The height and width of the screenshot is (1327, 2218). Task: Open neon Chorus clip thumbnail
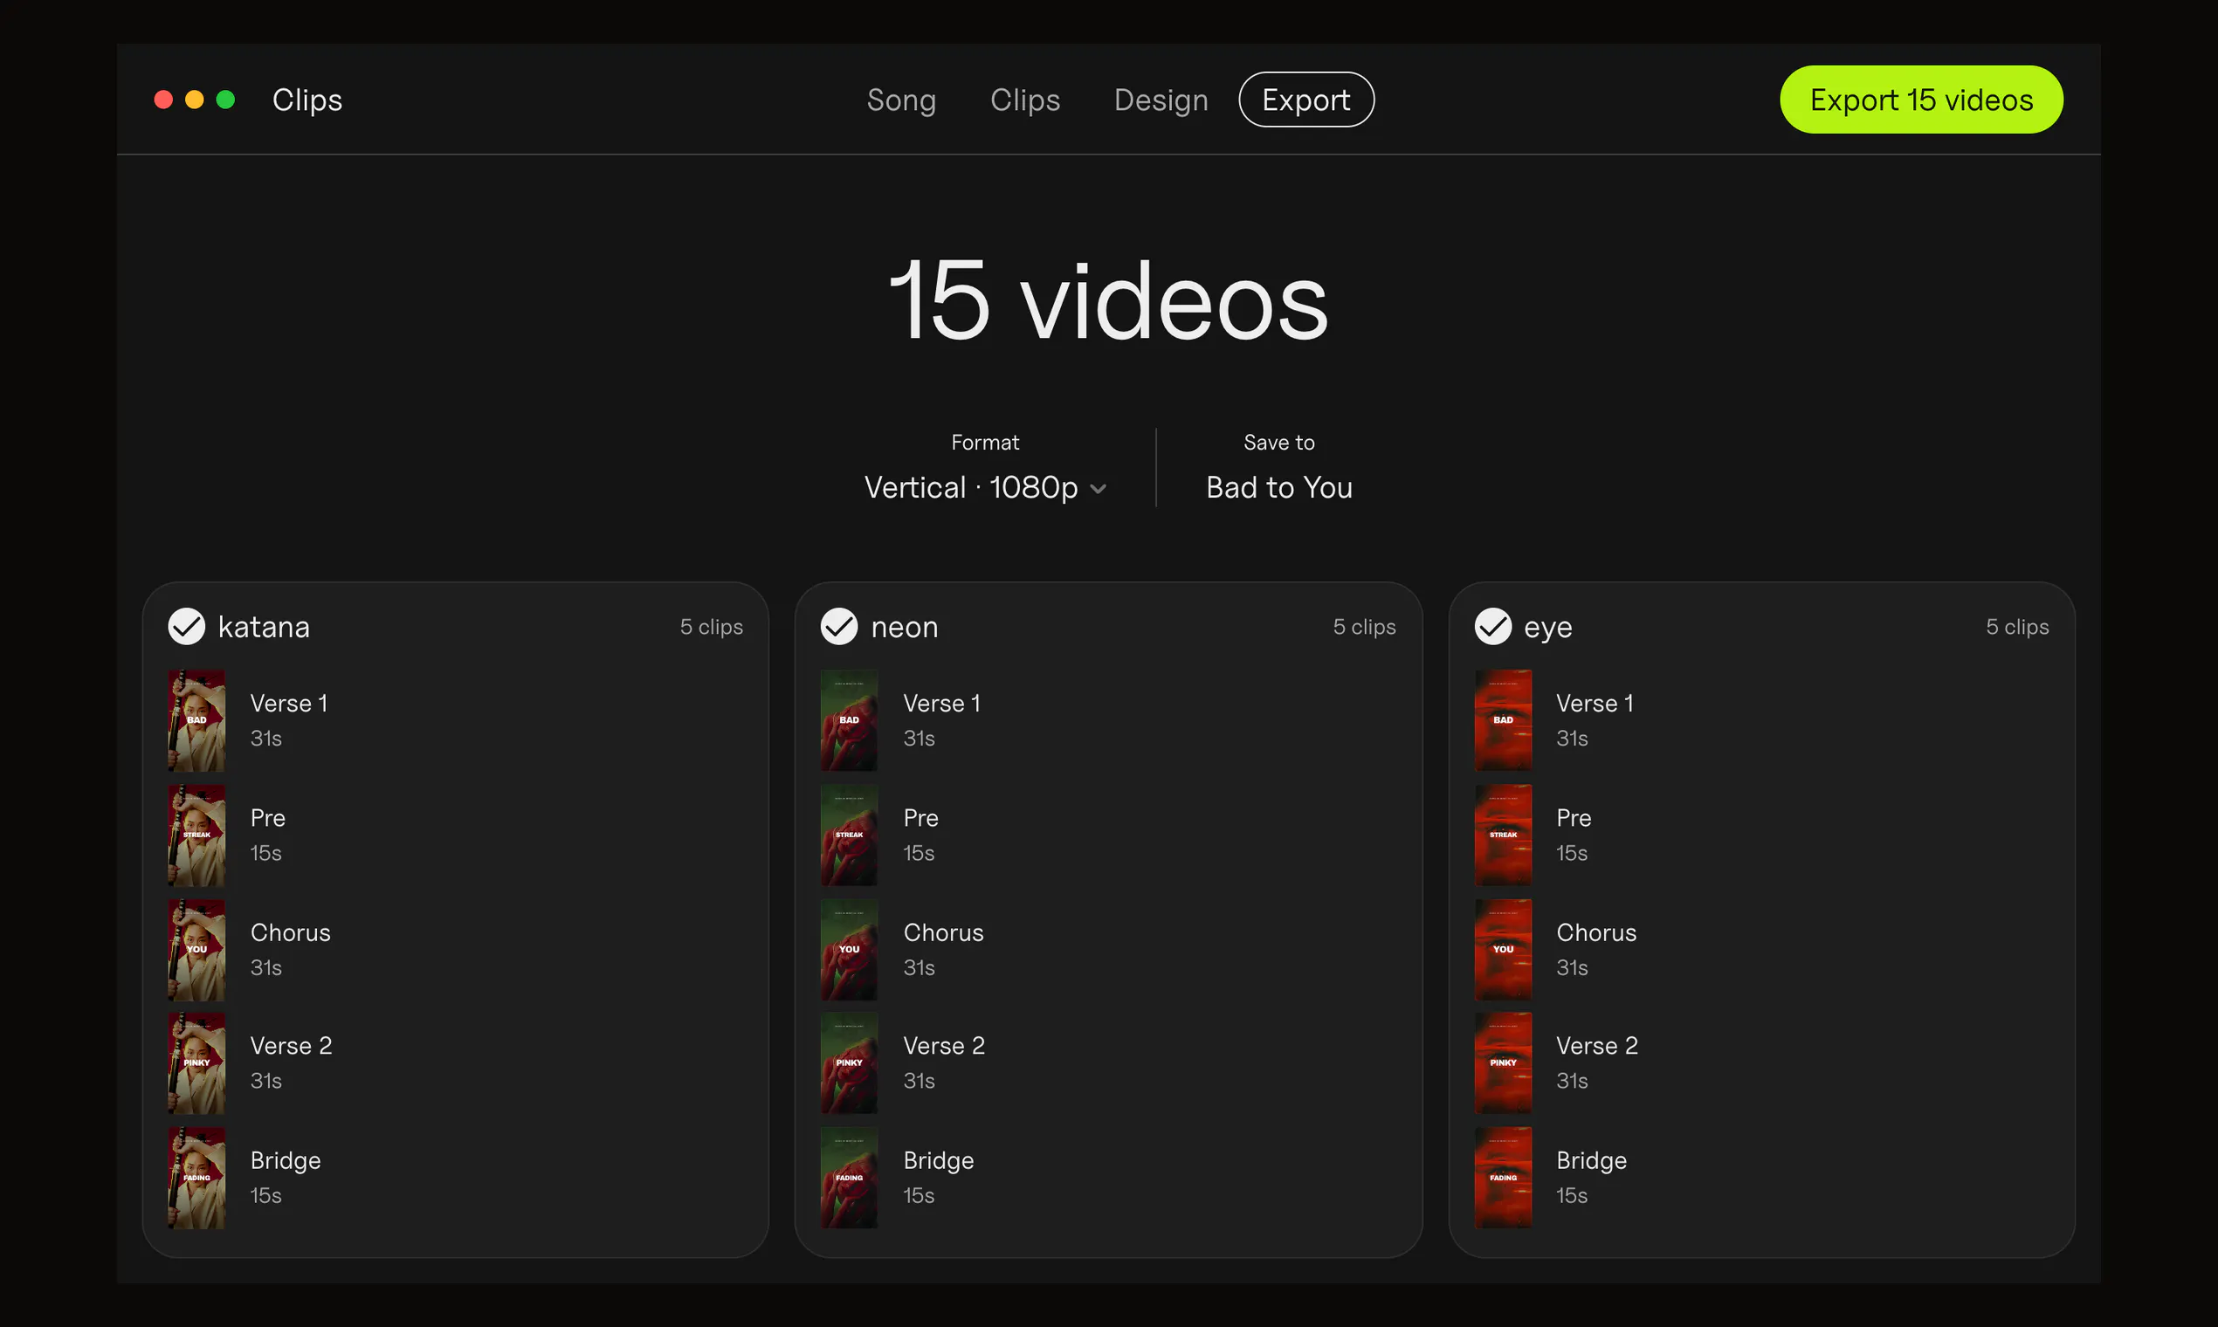pyautogui.click(x=850, y=949)
